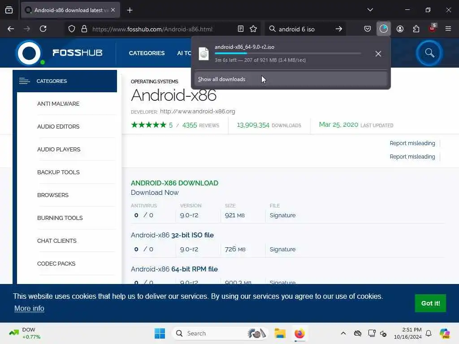Open tracking protection shield icon
This screenshot has width=459, height=344.
pyautogui.click(x=72, y=29)
